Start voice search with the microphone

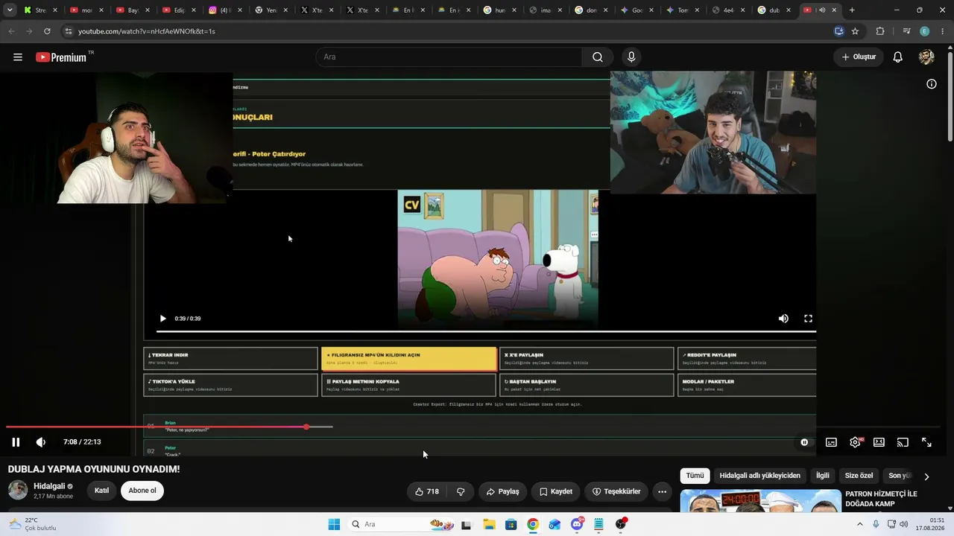(x=631, y=57)
